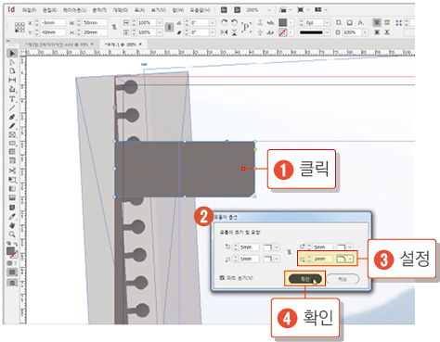Select the Type tool
440x342 pixels.
click(x=12, y=99)
